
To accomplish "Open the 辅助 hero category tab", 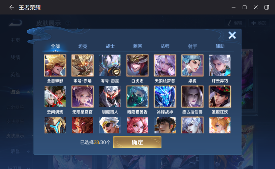I will [220, 46].
